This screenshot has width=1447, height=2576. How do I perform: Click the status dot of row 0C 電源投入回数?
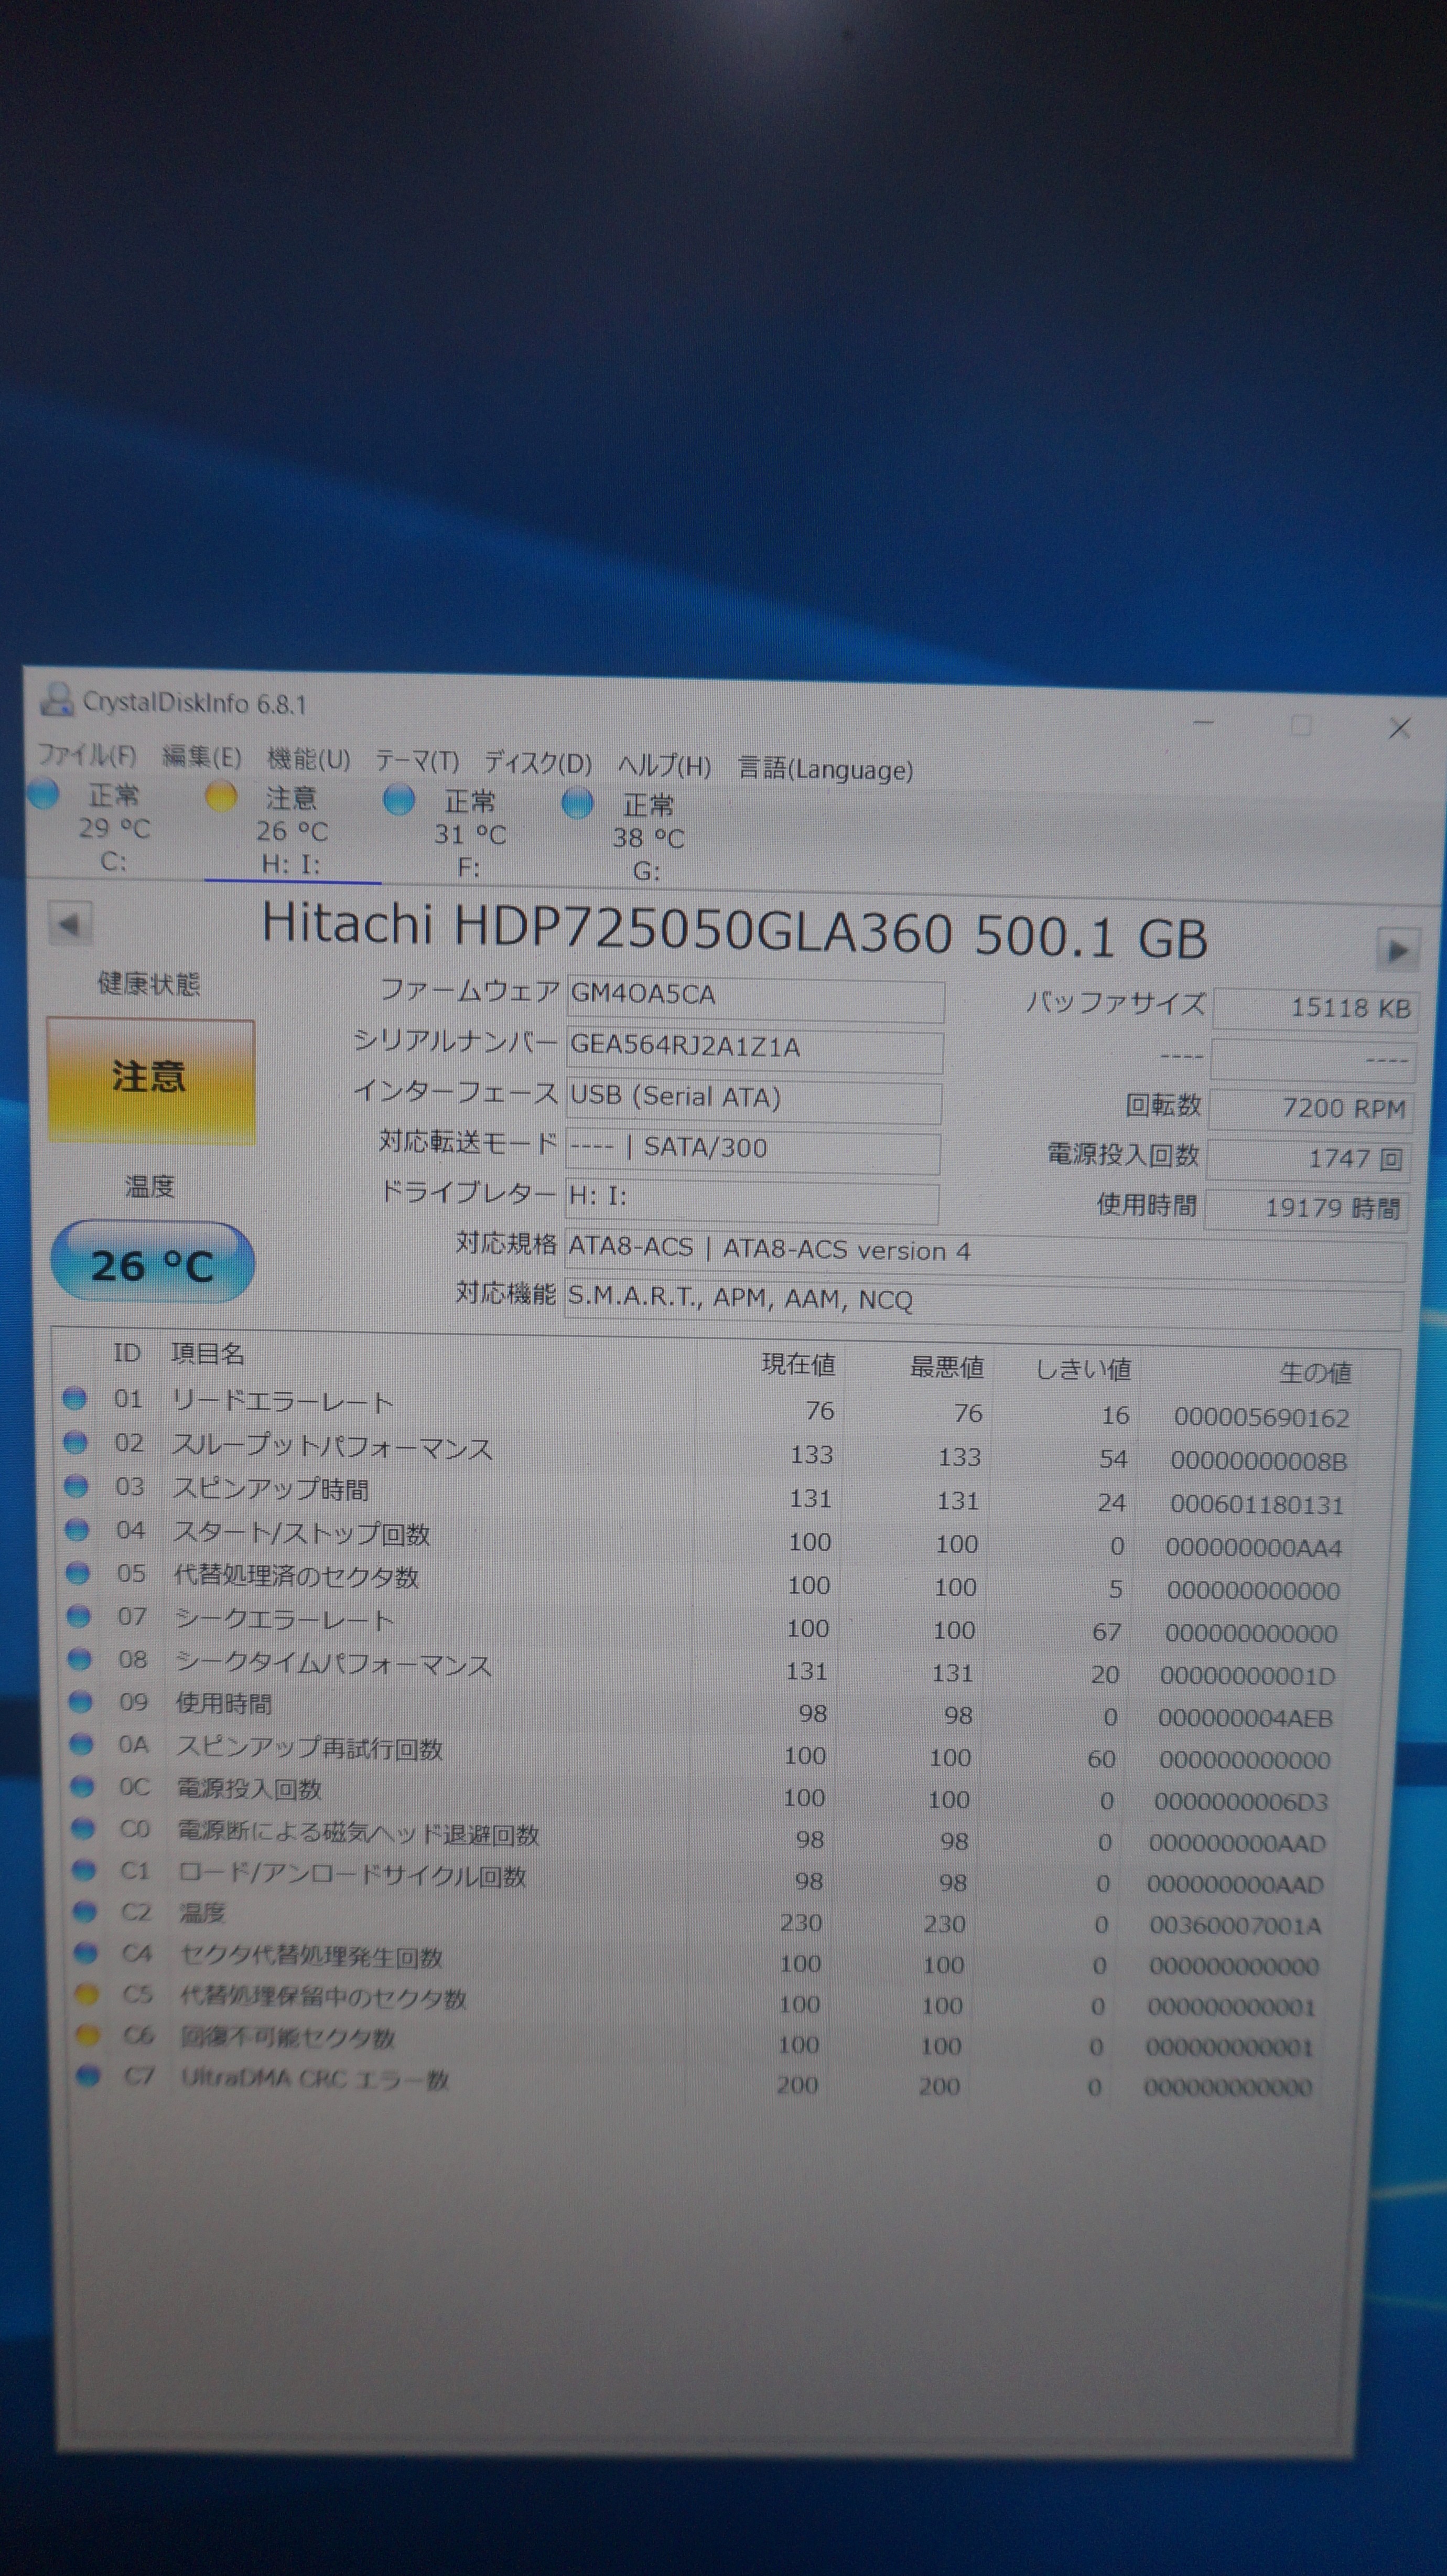point(83,1787)
